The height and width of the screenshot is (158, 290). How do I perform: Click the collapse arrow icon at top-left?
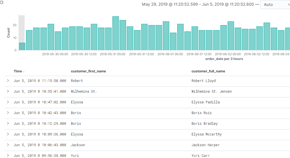tap(2, 2)
